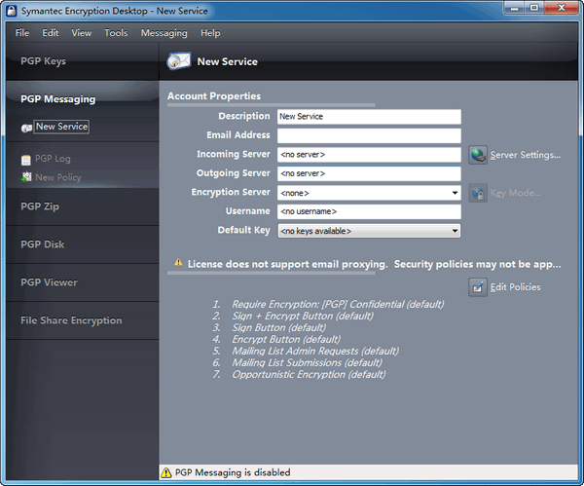Viewport: 584px width, 486px height.
Task: Click the Incoming Server field
Action: (x=368, y=155)
